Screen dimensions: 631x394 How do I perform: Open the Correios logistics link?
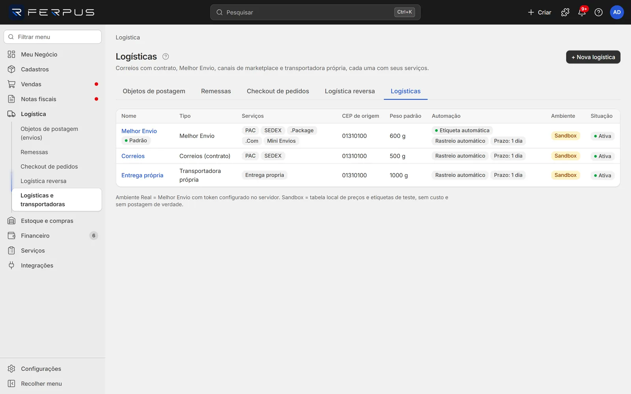click(x=133, y=156)
